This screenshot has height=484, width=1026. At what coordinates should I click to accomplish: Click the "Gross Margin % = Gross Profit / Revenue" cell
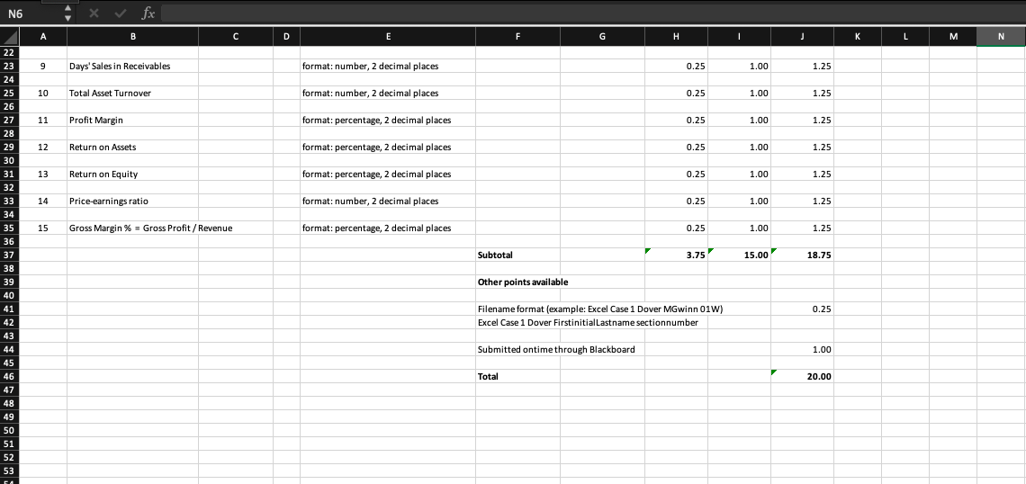pos(150,228)
